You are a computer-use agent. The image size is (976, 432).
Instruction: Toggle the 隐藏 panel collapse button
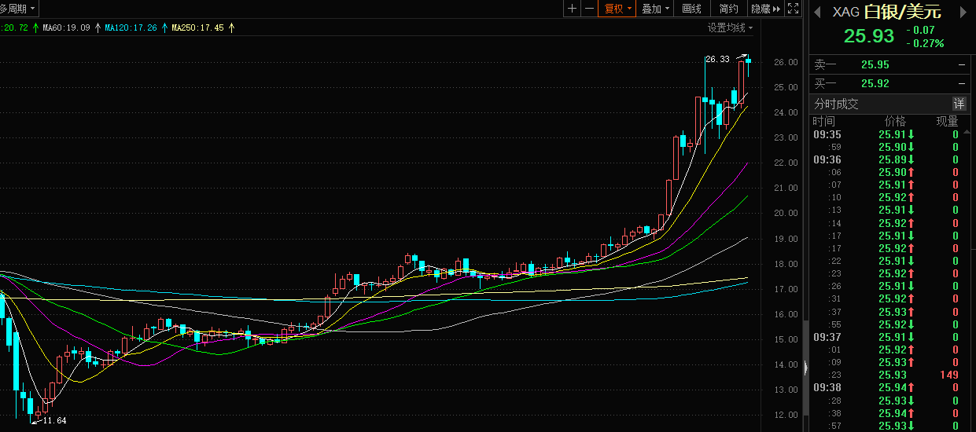[x=765, y=9]
